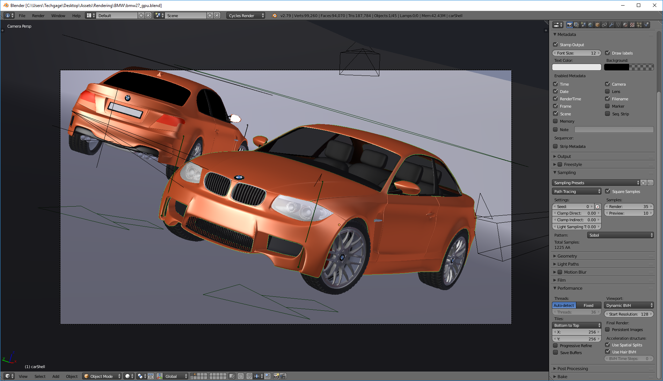This screenshot has height=381, width=663.
Task: Select Fixed threads mode
Action: click(588, 305)
